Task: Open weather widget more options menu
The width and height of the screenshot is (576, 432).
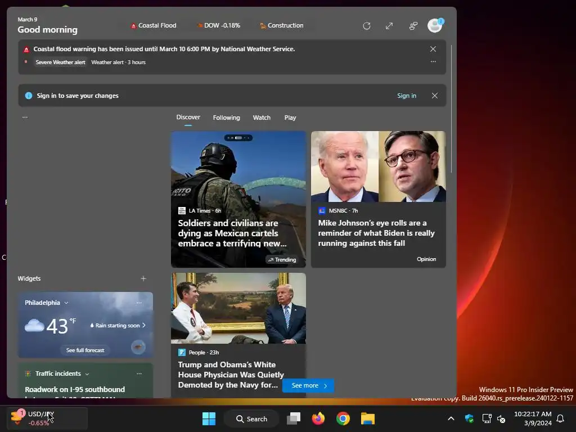Action: (139, 303)
